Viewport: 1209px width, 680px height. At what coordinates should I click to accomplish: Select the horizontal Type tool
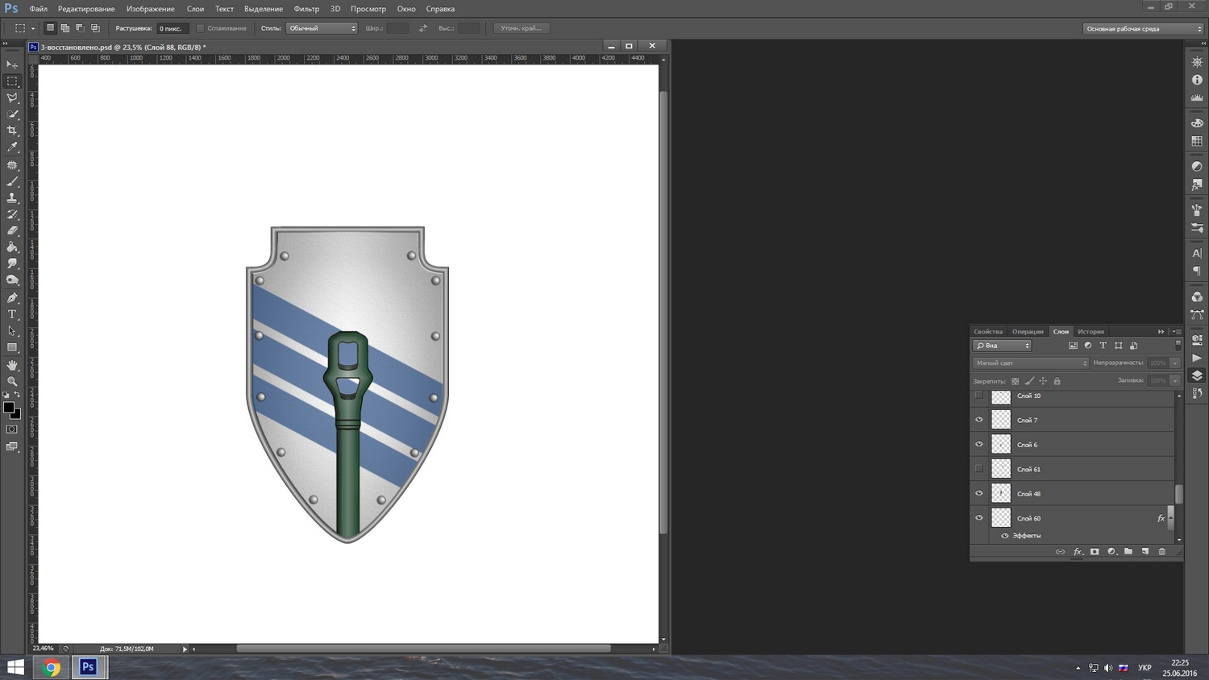(x=12, y=314)
